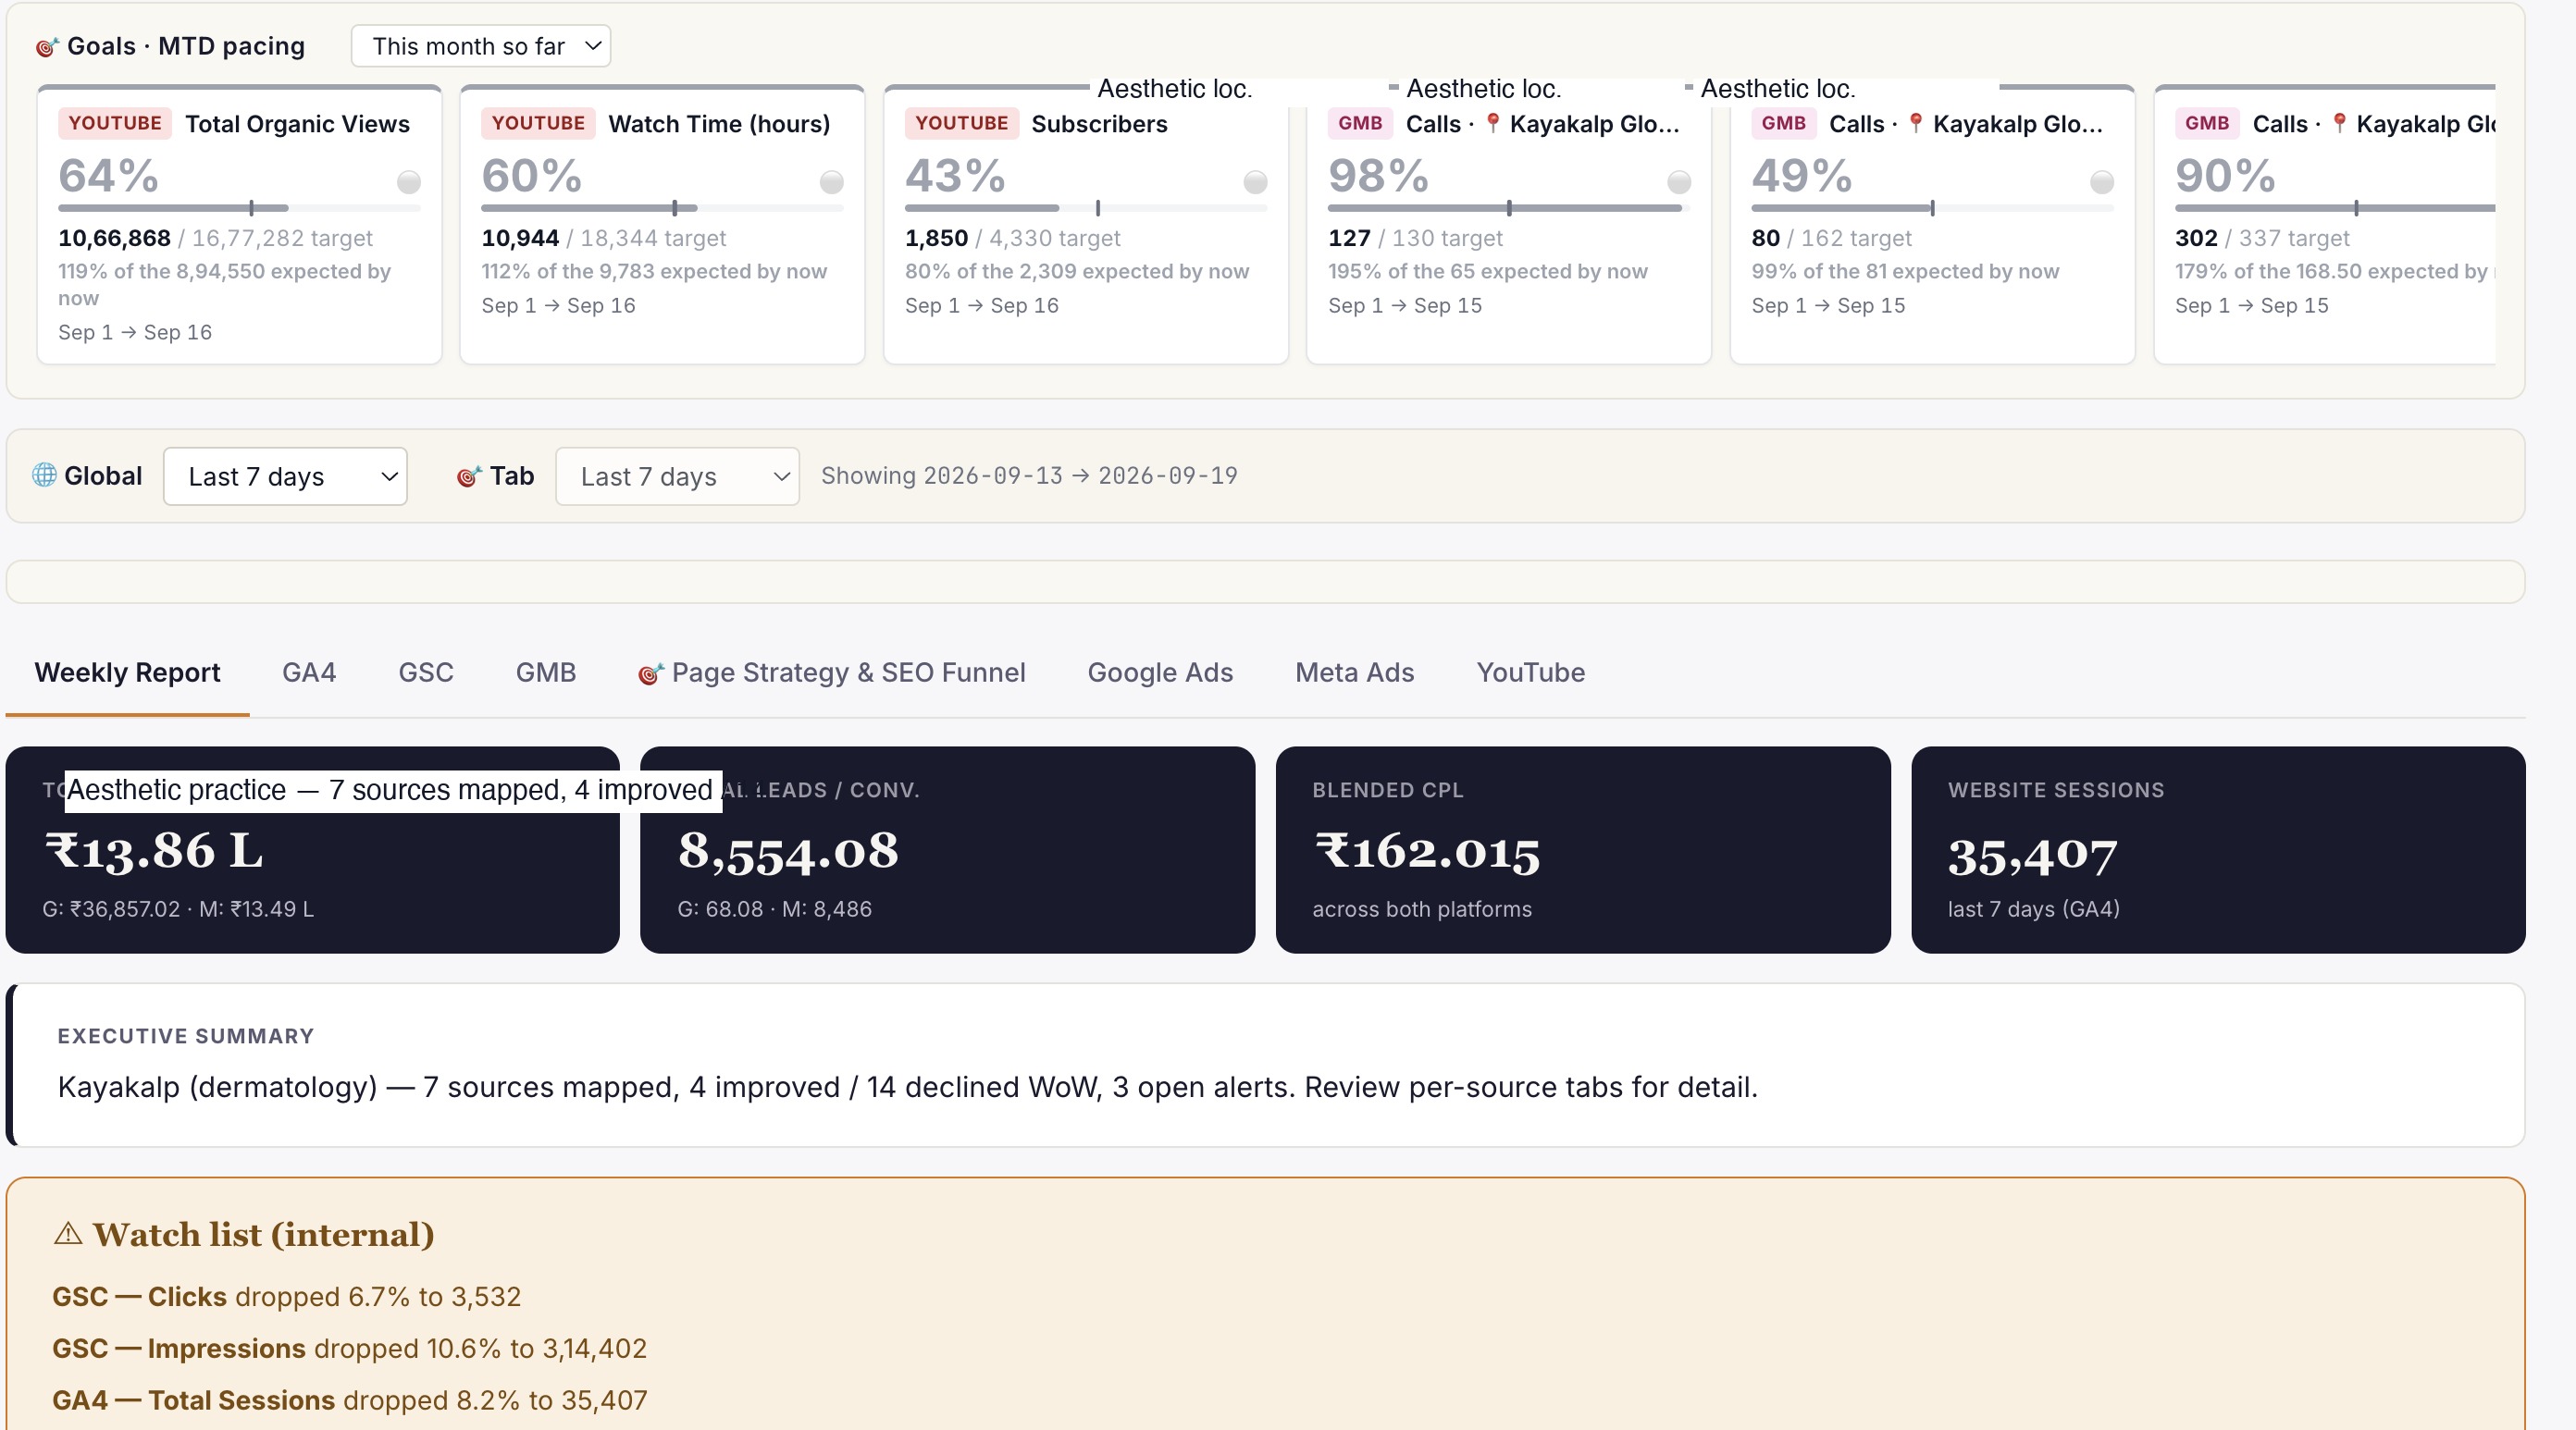Click the Leads / Conv. 8,554.08 KPI card
Image resolution: width=2576 pixels, height=1430 pixels.
[948, 850]
